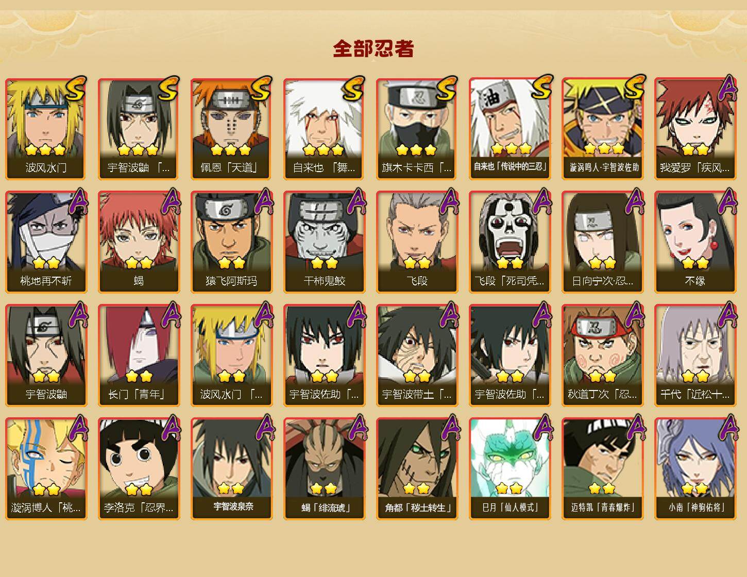Pick the 巳月「仙人模式」 card
747x577 pixels.
[510, 469]
